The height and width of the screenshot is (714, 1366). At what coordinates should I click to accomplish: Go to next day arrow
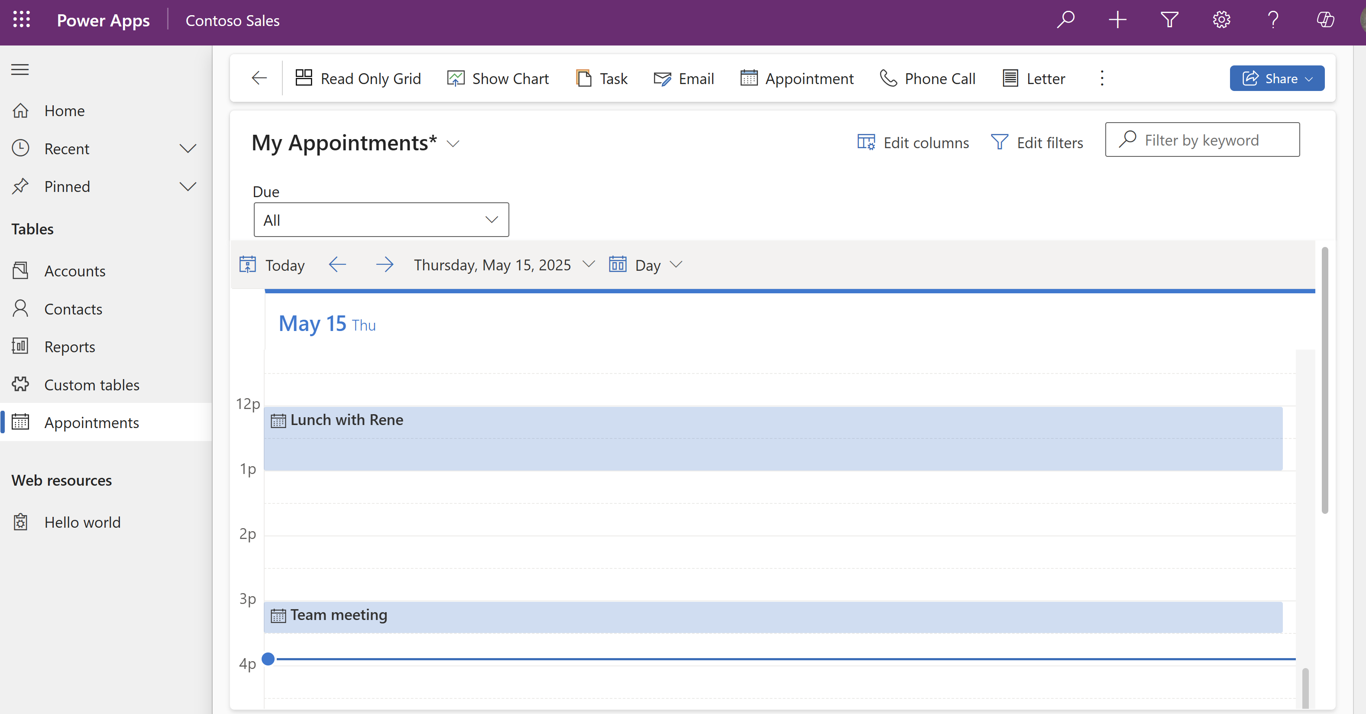click(385, 265)
